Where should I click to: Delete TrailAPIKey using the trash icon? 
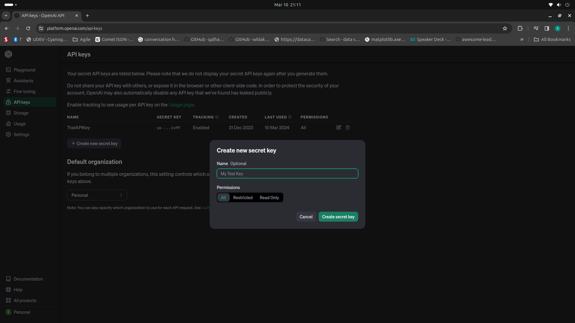(x=348, y=127)
